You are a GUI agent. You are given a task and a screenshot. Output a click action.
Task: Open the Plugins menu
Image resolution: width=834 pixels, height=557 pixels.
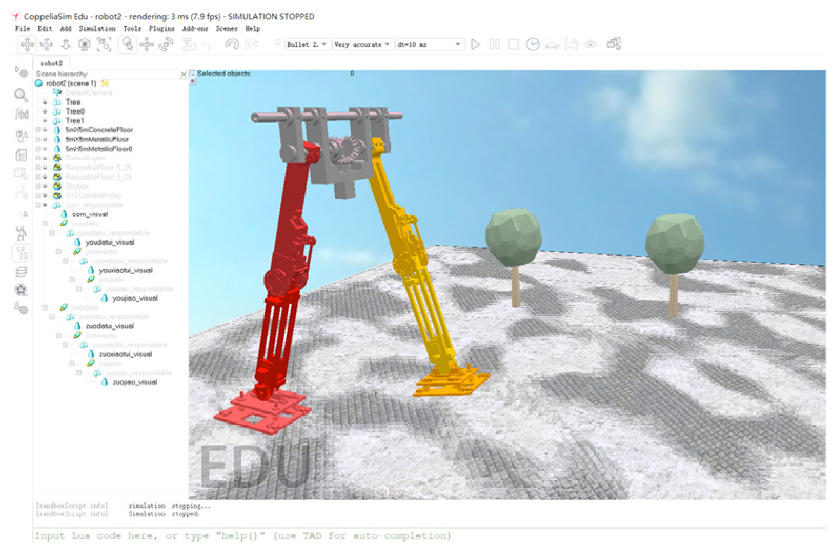[x=161, y=29]
